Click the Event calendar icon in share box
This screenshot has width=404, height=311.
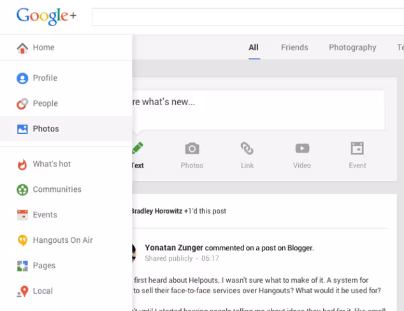tap(357, 148)
